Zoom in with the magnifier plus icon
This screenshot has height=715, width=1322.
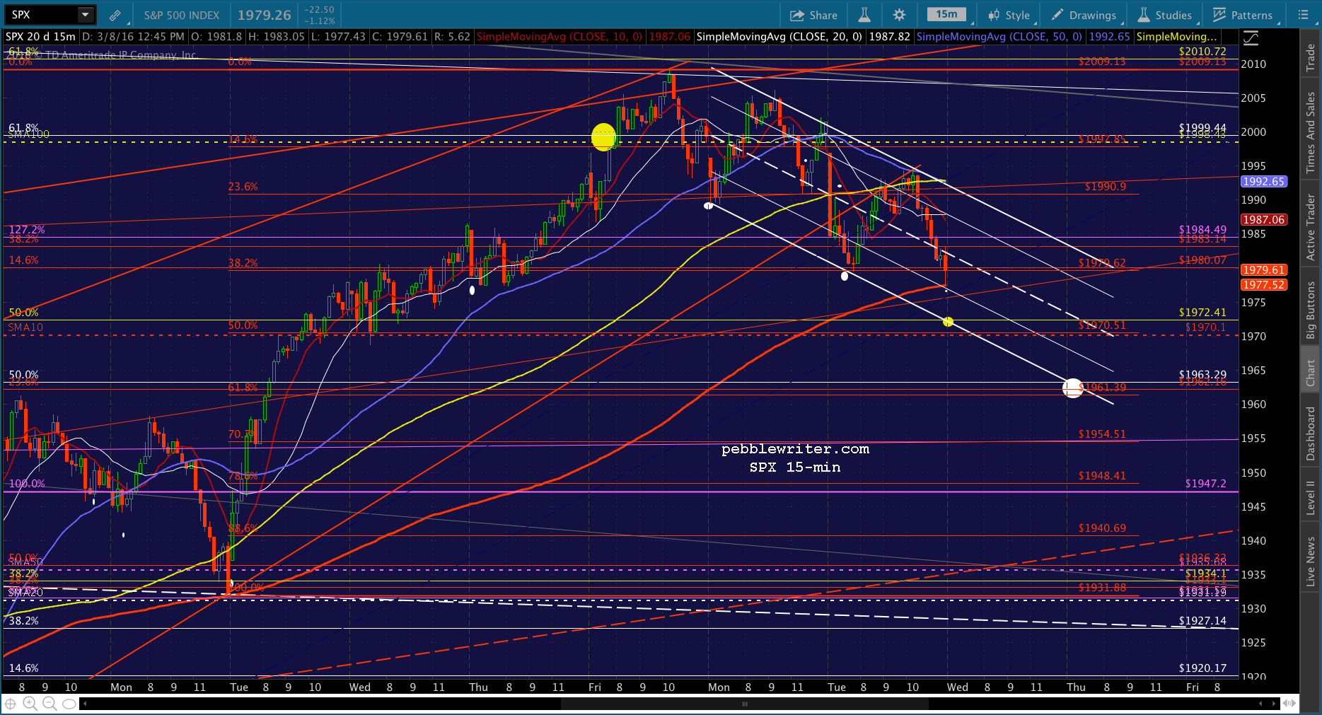(30, 704)
